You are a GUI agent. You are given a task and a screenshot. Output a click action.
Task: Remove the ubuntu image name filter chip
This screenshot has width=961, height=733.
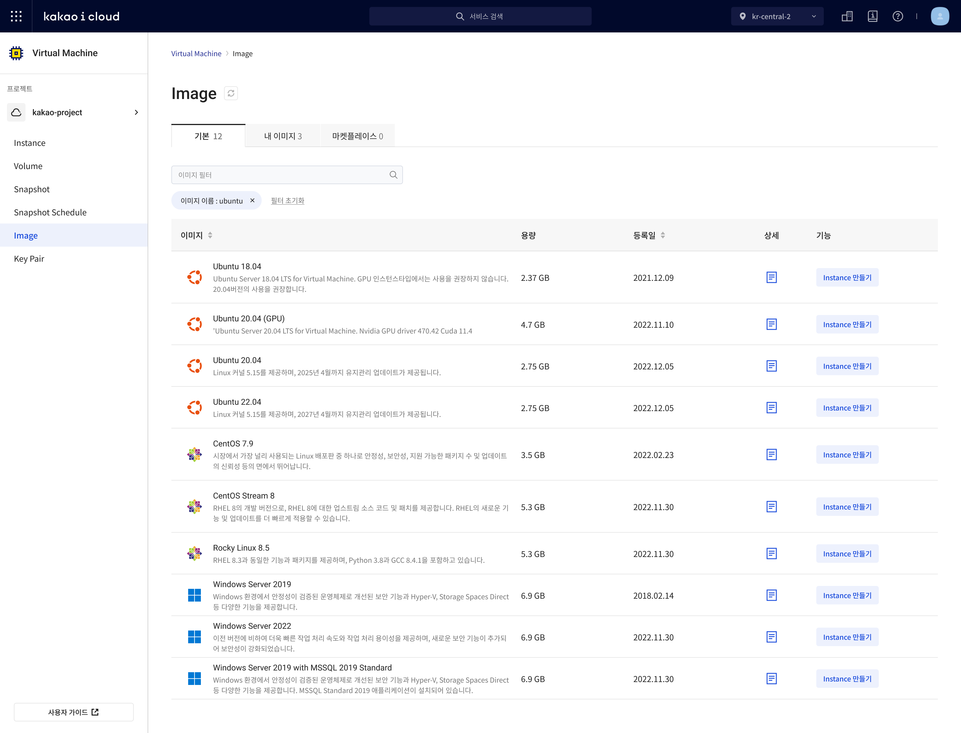point(252,201)
